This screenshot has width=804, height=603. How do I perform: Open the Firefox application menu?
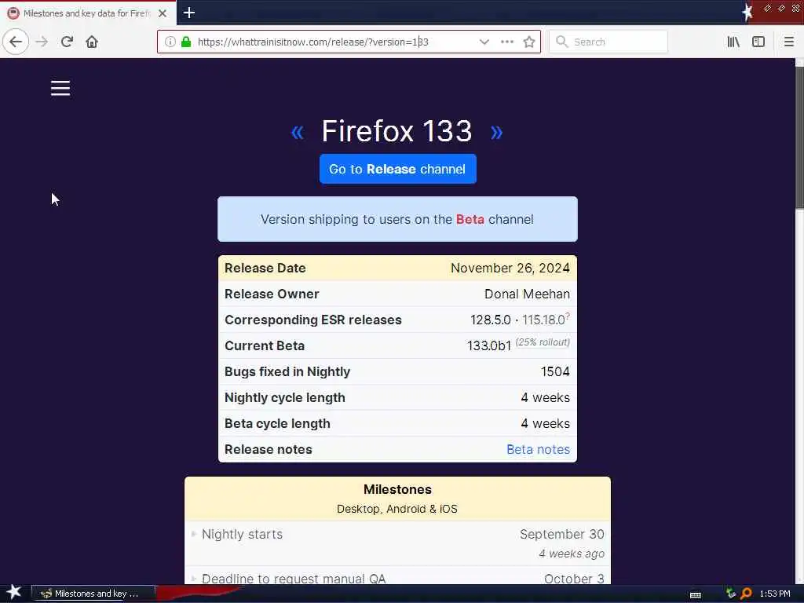789,42
